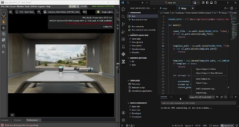
Task: Click the Stage Lights lighting button
Action: [x=105, y=12]
